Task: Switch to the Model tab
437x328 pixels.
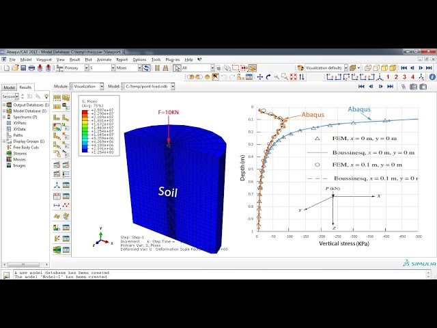Action: coord(9,87)
